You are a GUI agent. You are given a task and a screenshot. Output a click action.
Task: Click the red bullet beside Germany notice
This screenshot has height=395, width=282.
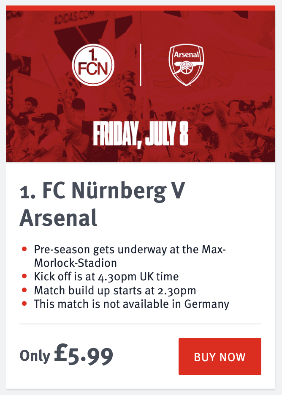(24, 304)
